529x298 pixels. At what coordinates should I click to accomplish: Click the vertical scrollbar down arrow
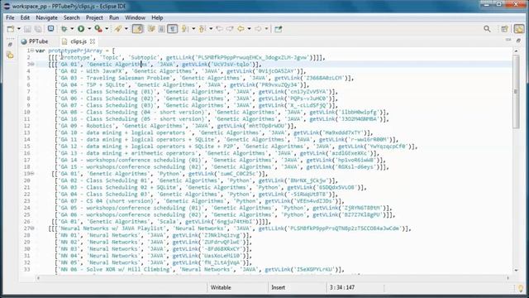516,270
